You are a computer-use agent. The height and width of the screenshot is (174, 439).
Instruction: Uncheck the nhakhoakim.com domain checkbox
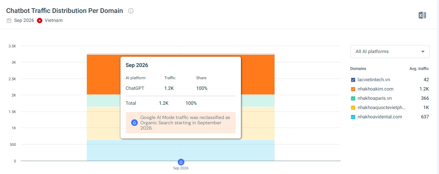353,89
